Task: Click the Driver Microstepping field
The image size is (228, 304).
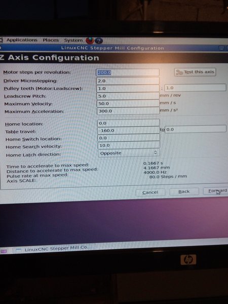Action: [x=128, y=81]
